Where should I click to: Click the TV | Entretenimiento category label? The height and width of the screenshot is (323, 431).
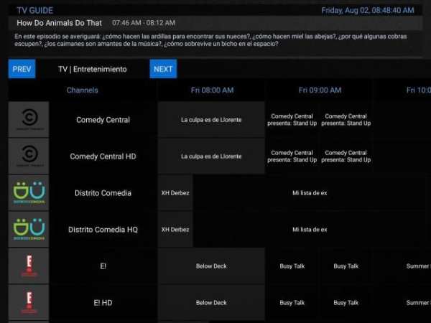(93, 69)
